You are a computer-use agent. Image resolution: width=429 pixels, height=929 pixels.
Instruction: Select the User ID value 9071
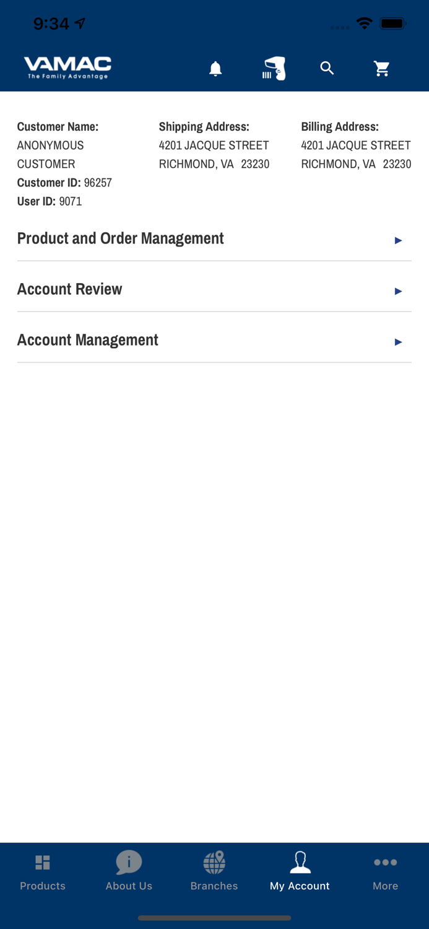pos(71,201)
